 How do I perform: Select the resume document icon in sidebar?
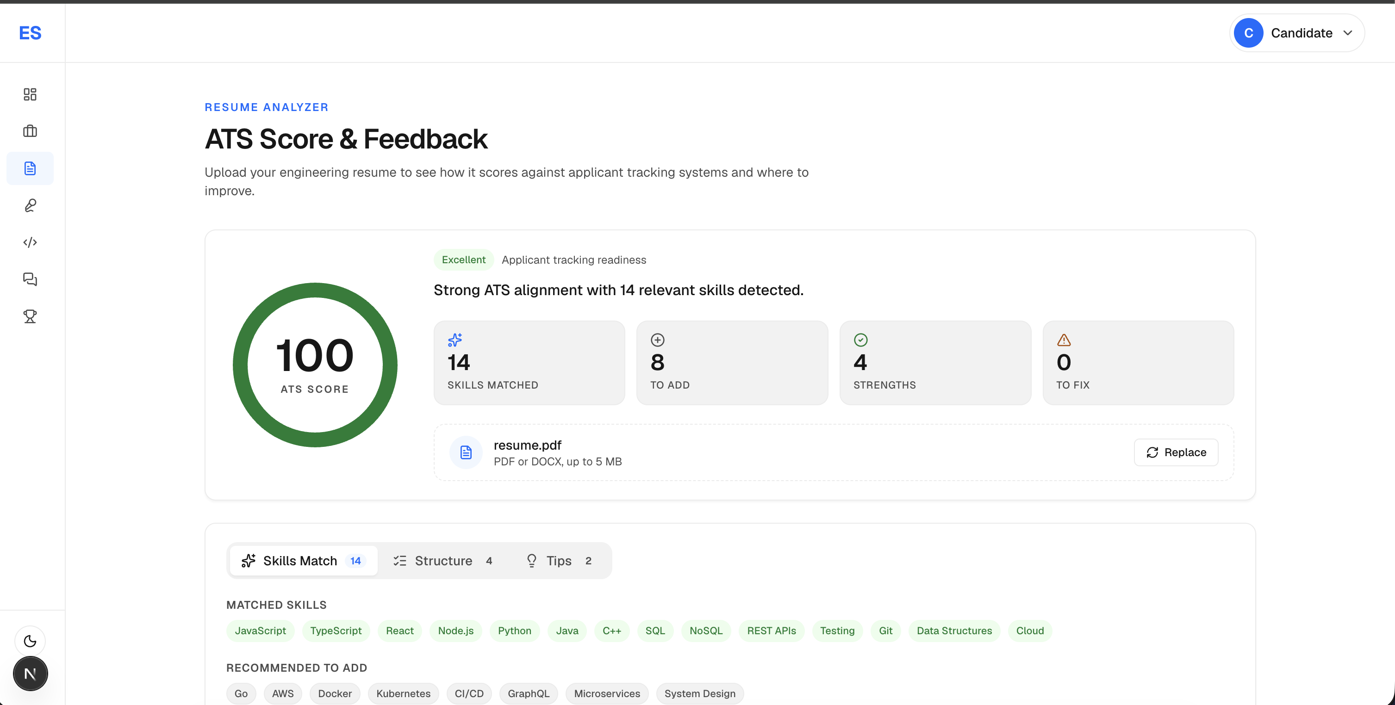click(x=31, y=168)
